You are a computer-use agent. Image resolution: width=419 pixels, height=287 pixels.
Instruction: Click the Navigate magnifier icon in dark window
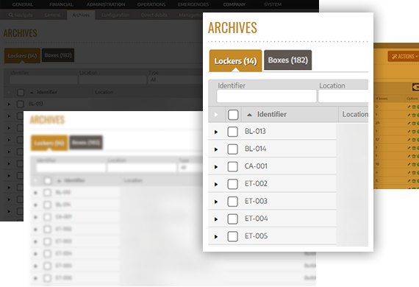(11, 15)
